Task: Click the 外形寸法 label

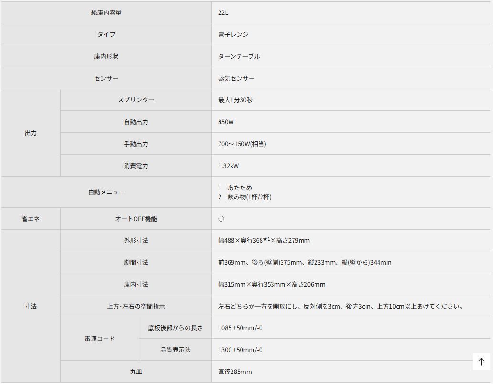Action: click(x=136, y=240)
